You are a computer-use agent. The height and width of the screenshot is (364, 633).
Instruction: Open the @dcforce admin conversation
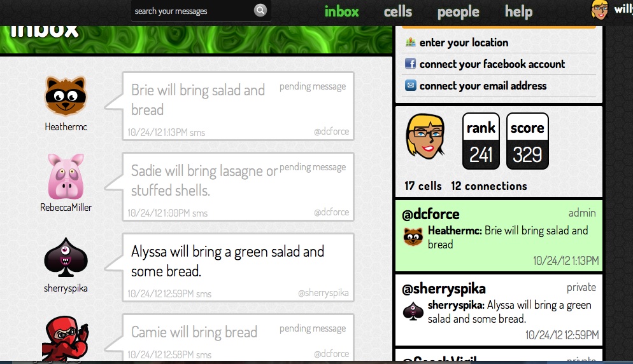pos(499,236)
